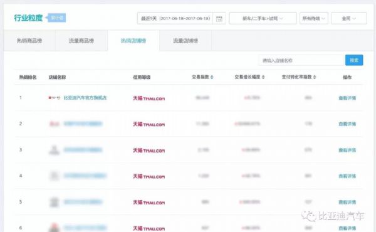The image size is (376, 232).
Task: Open the 所有终端 terminal dropdown
Action: [x=314, y=18]
